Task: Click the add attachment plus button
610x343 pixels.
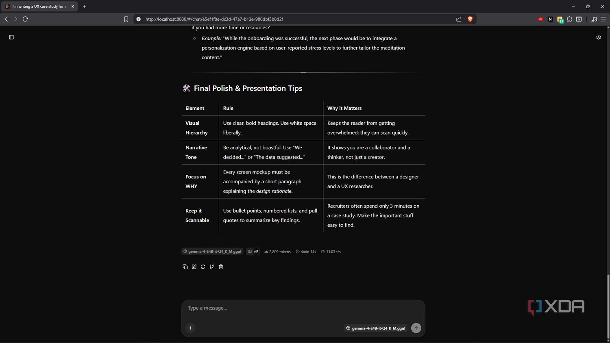Action: point(191,328)
